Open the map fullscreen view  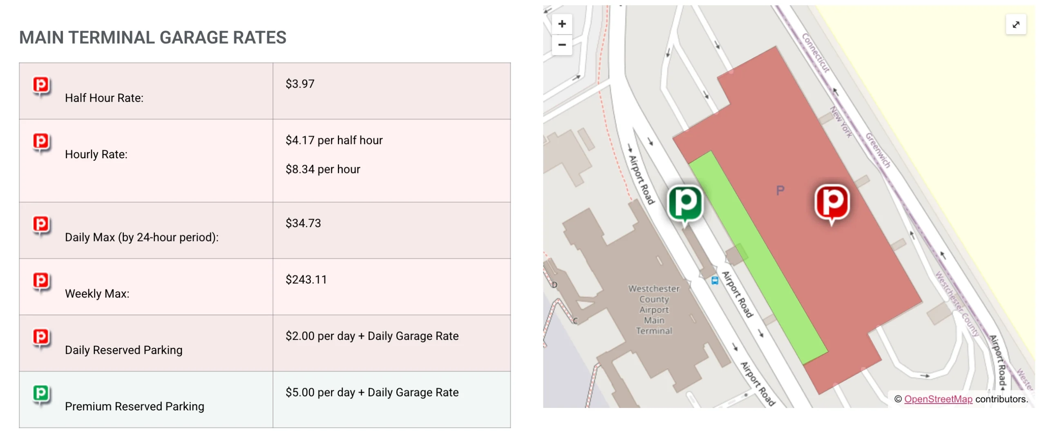[1016, 25]
